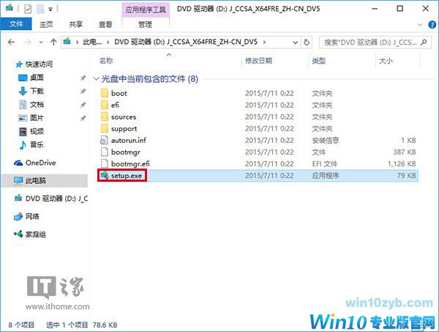The width and height of the screenshot is (439, 332).
Task: Select the sources folder icon
Action: 104,117
